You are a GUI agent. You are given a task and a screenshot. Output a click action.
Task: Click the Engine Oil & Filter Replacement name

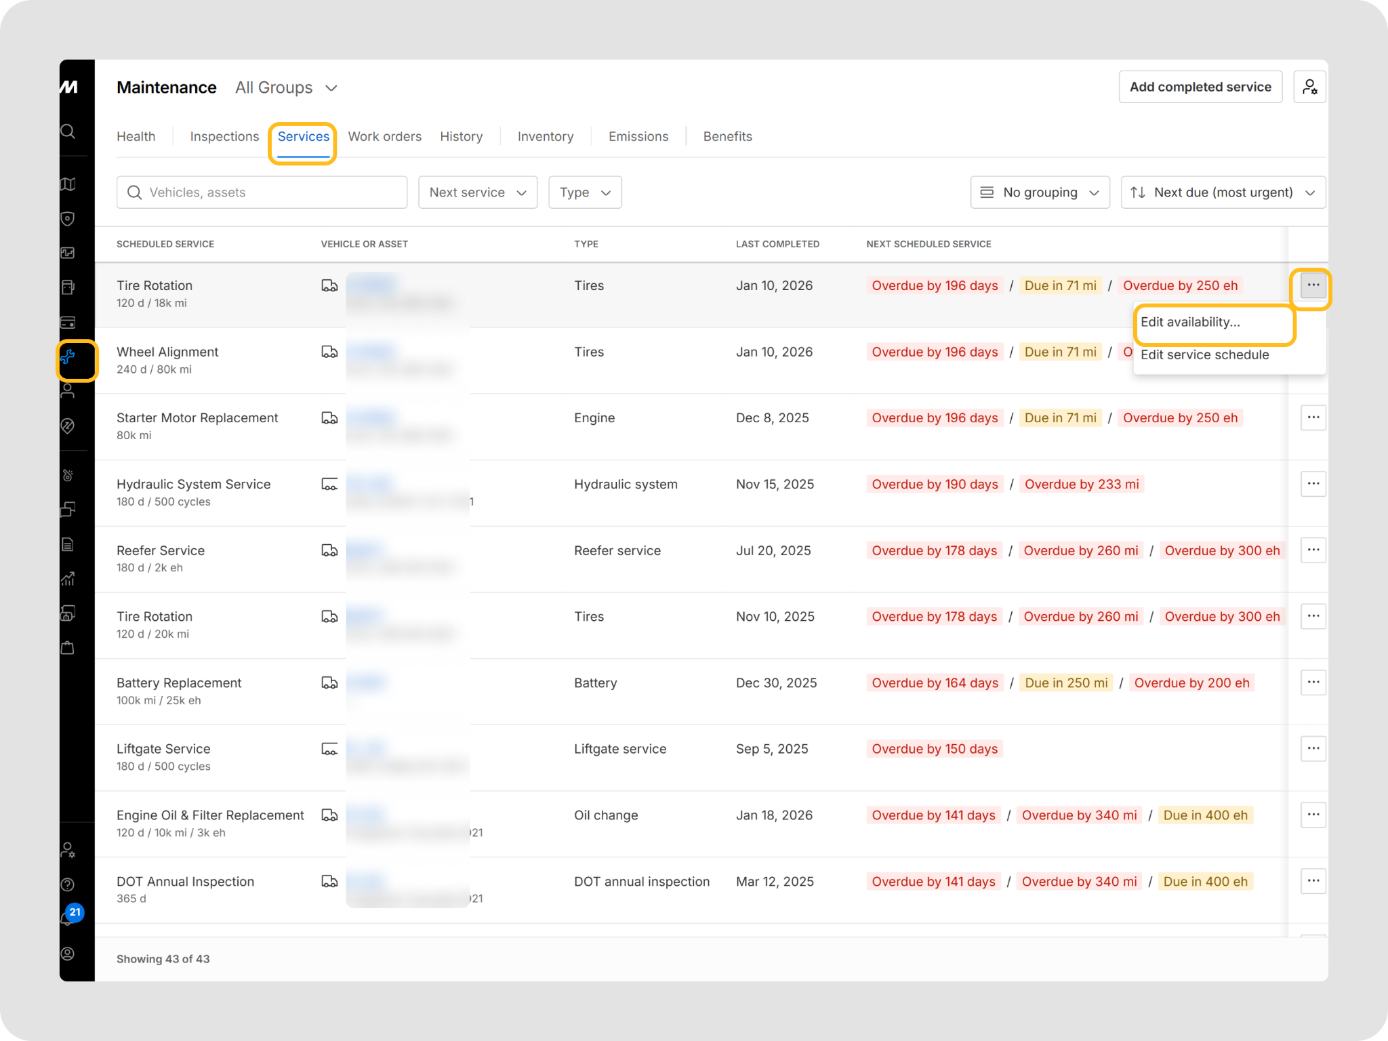click(x=210, y=815)
